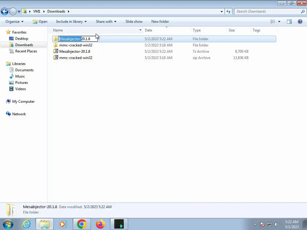Screen dimensions: 307x230
Task: Open Windows Media Player from the taskbar
Action: (63, 224)
